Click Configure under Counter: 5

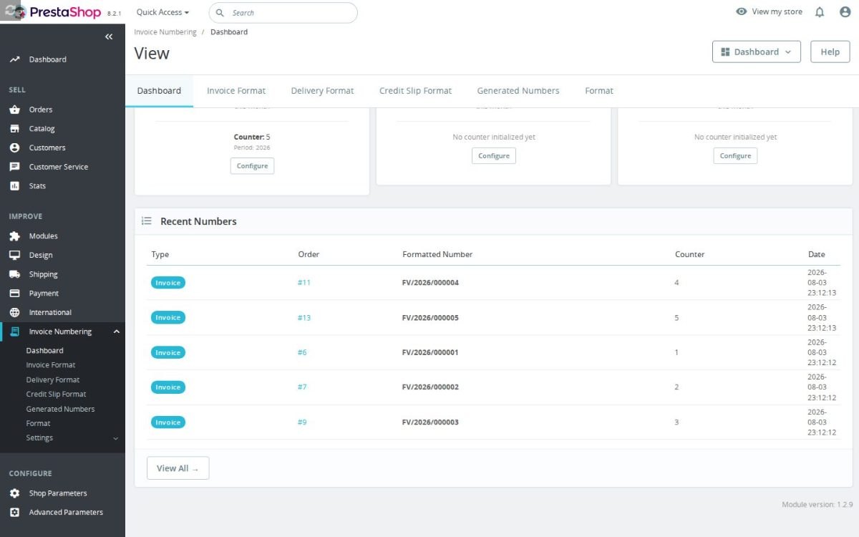(252, 165)
